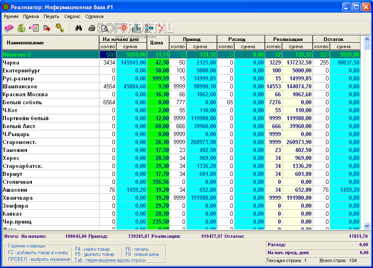Screen dimensions: 373x268
Task: Open the Режим menu
Action: [x=11, y=16]
